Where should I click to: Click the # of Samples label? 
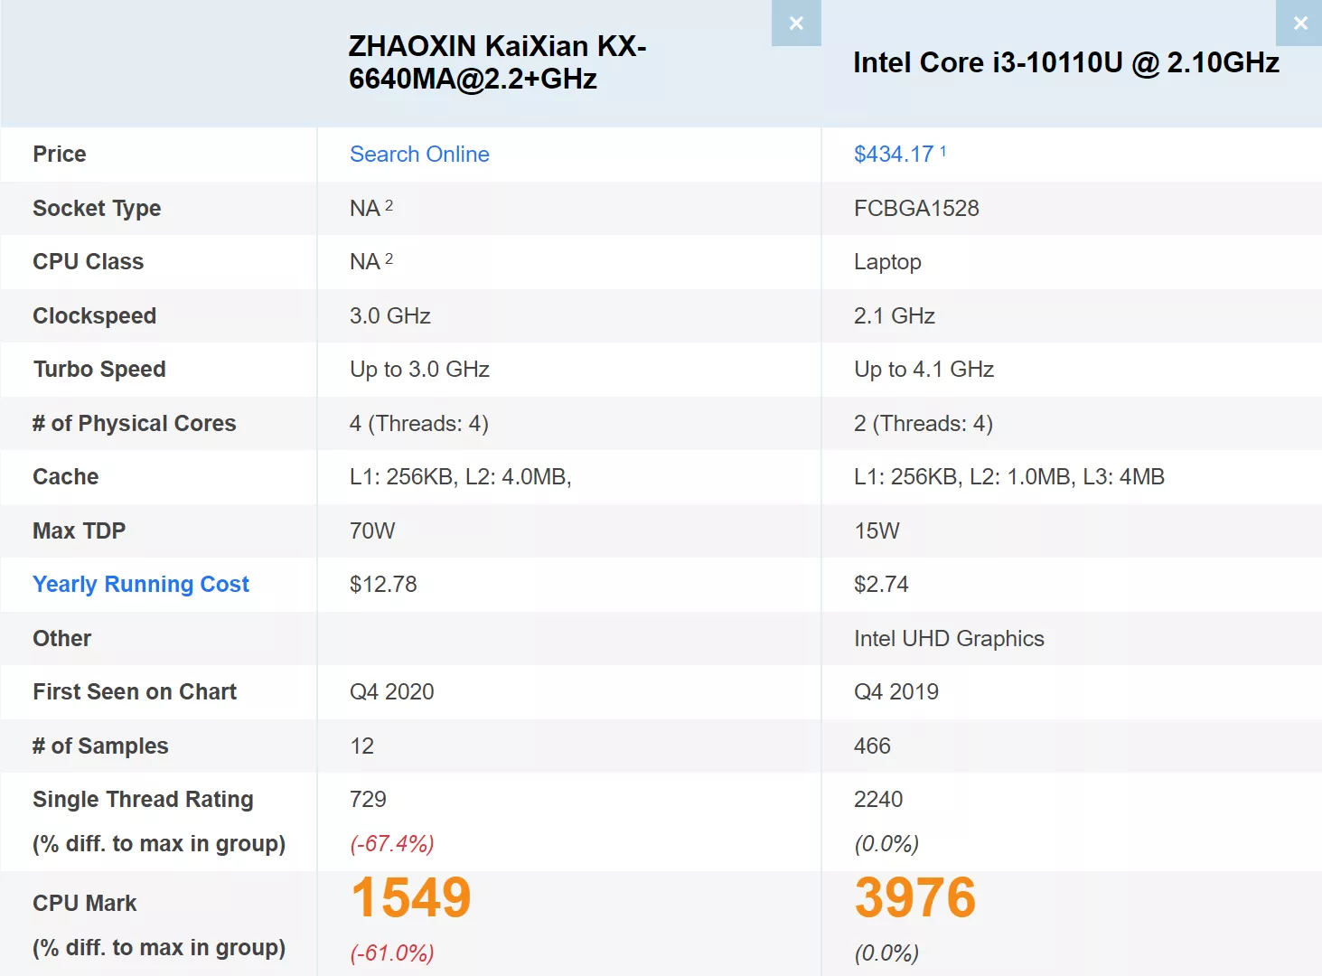[x=100, y=746]
